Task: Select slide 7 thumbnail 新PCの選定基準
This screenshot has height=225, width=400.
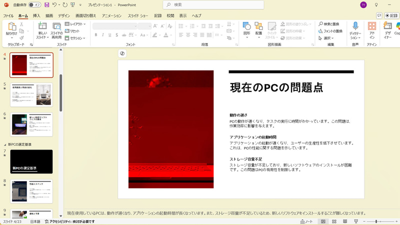Action: click(31, 161)
